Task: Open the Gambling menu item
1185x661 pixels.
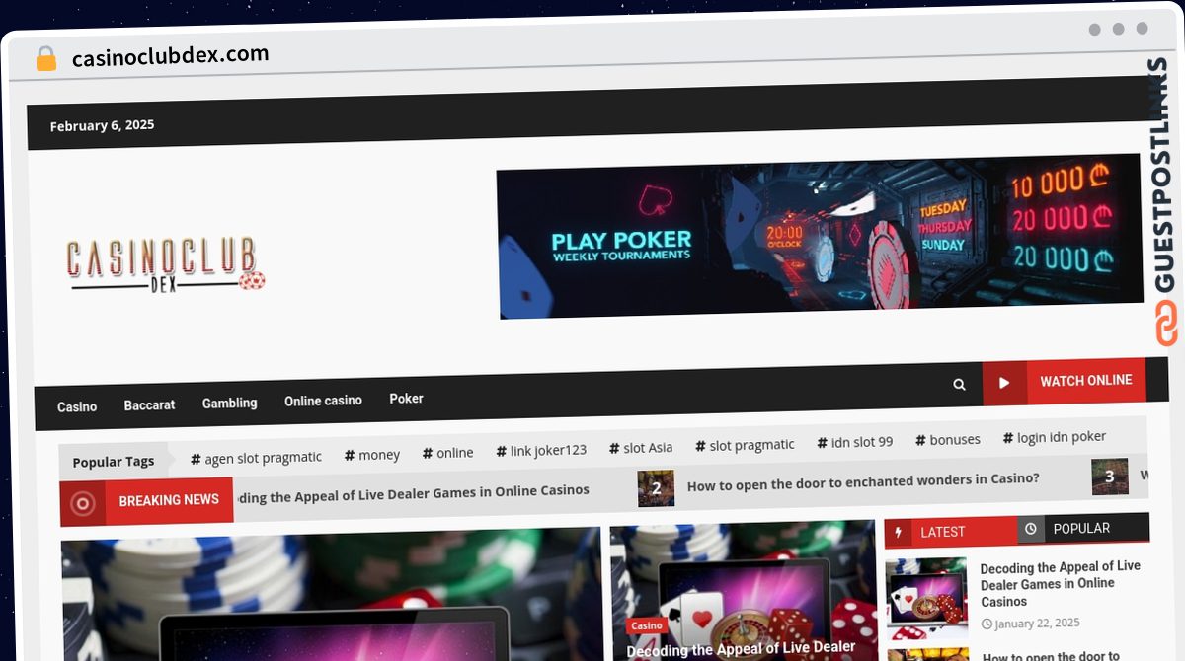Action: coord(229,403)
